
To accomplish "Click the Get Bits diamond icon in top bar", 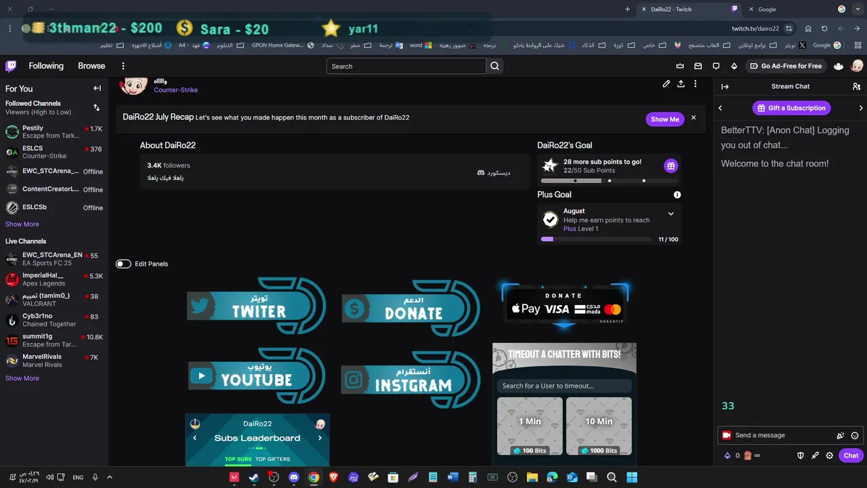I will [734, 66].
